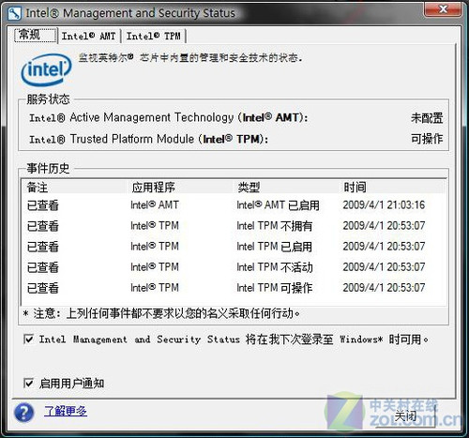469x438 pixels.
Task: Select the 'Intel® AMT 已启用' event row
Action: point(234,205)
